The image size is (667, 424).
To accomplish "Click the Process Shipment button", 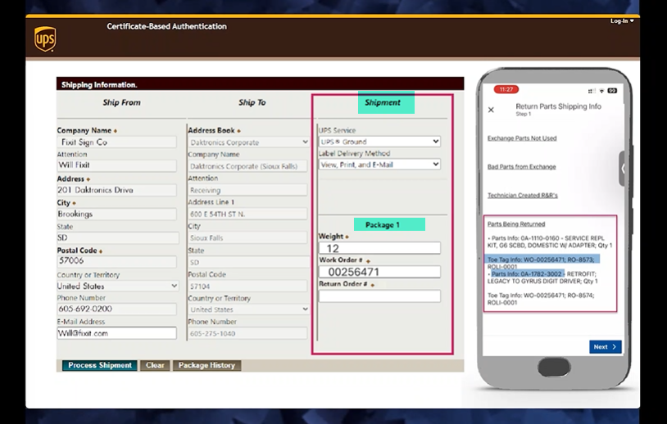I will pyautogui.click(x=100, y=365).
